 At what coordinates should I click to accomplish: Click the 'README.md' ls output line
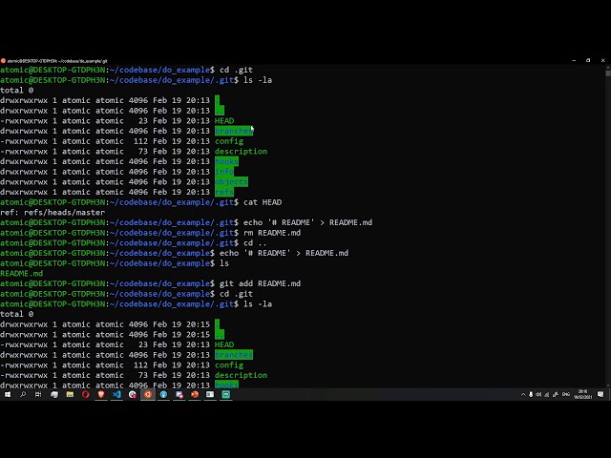pos(21,274)
